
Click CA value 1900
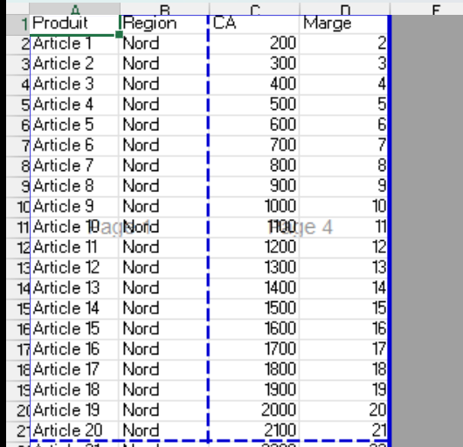254,390
